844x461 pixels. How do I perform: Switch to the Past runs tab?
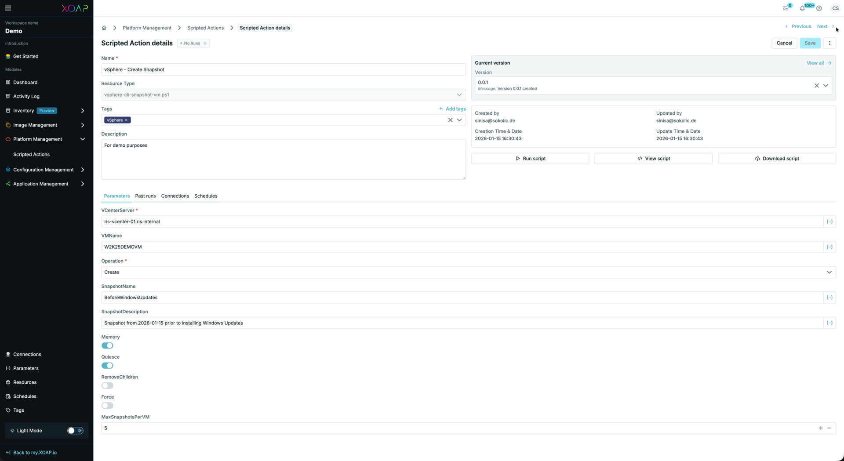pyautogui.click(x=146, y=196)
